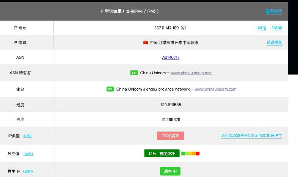298x177 pixels.
Task: Select the location text 中国 江苏省苏州市中国联通
Action: point(174,43)
